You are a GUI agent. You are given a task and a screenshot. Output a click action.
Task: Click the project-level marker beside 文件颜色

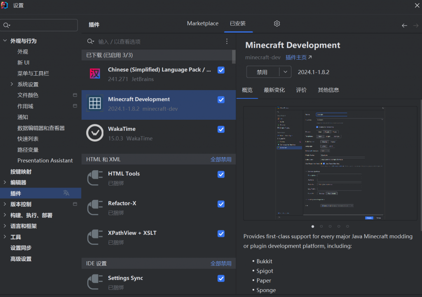point(75,95)
